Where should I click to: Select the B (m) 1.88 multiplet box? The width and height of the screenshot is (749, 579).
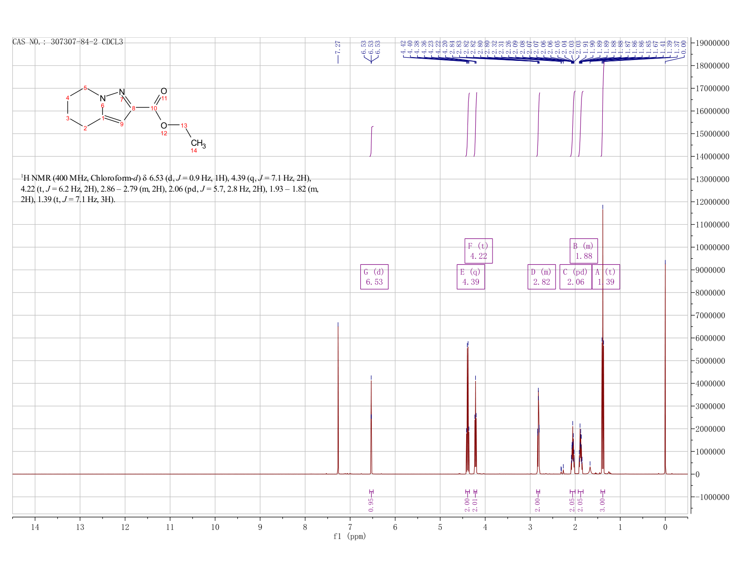584,251
